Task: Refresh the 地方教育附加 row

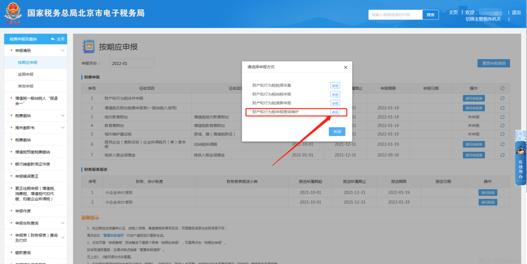Action: tap(503, 117)
